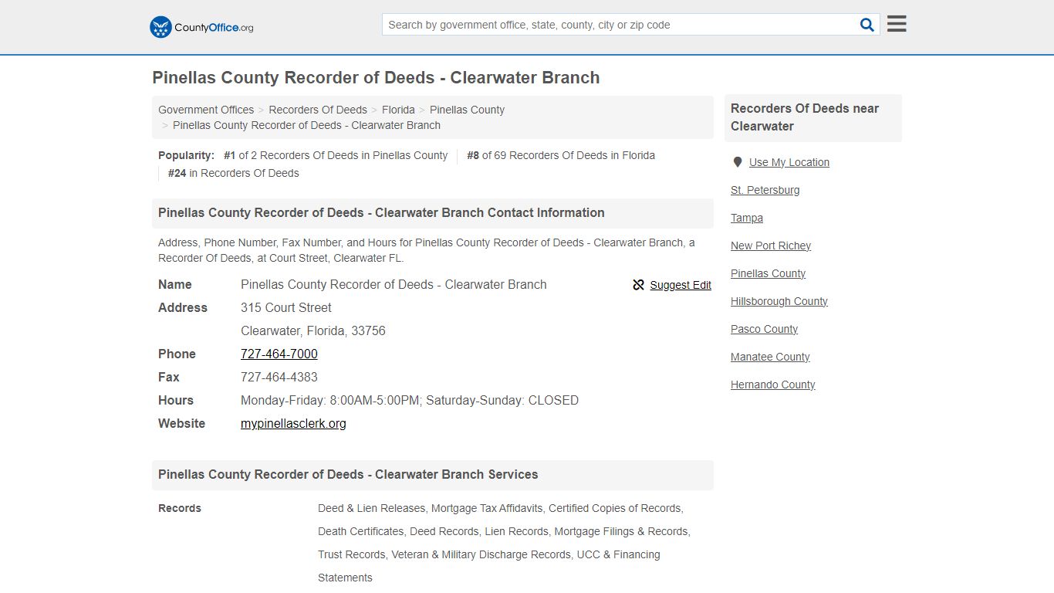This screenshot has height=593, width=1054.
Task: Click the location pin icon
Action: pyautogui.click(x=737, y=162)
